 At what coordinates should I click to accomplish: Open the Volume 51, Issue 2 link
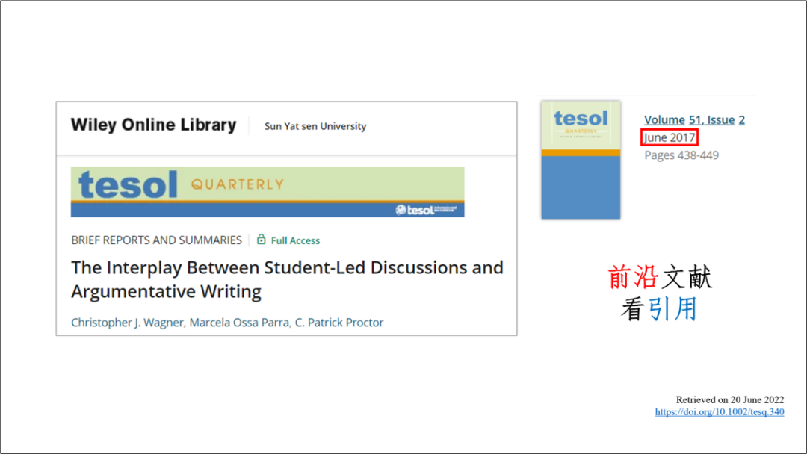tap(694, 119)
